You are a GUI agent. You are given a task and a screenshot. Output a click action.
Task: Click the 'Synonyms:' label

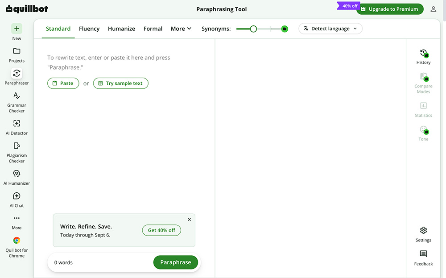tap(216, 29)
